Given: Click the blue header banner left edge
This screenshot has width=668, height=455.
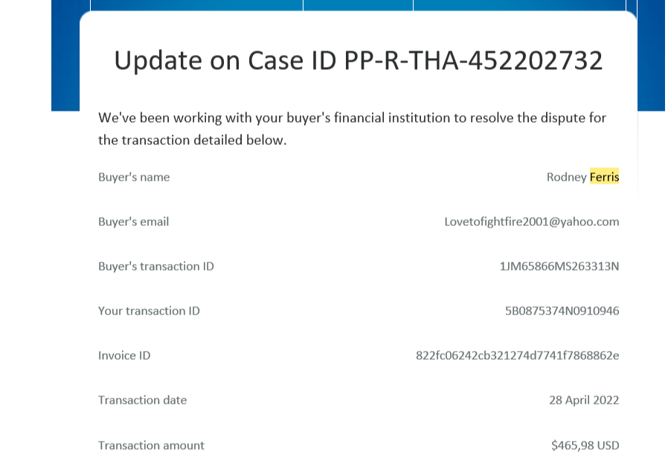Looking at the screenshot, I should [x=65, y=55].
